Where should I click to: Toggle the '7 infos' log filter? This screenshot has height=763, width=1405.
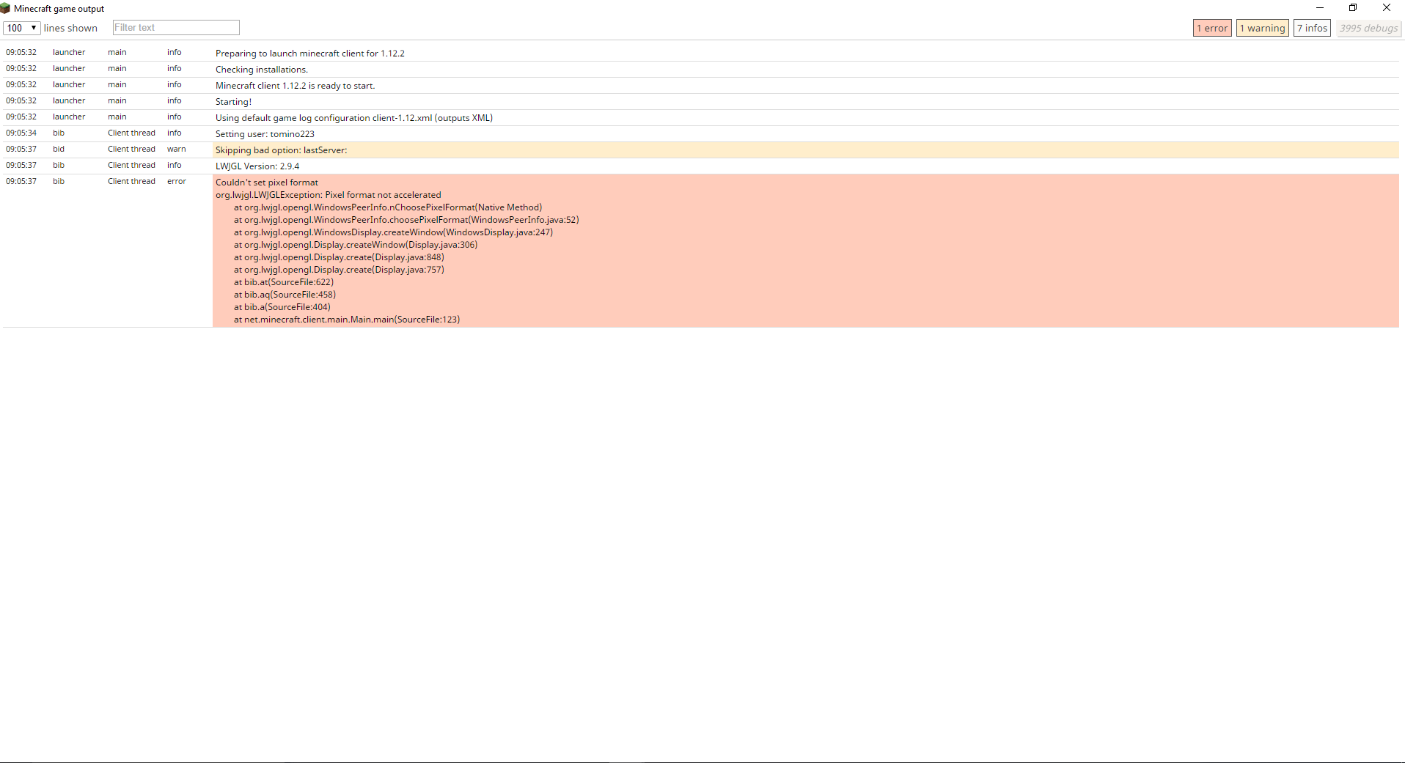pyautogui.click(x=1312, y=29)
